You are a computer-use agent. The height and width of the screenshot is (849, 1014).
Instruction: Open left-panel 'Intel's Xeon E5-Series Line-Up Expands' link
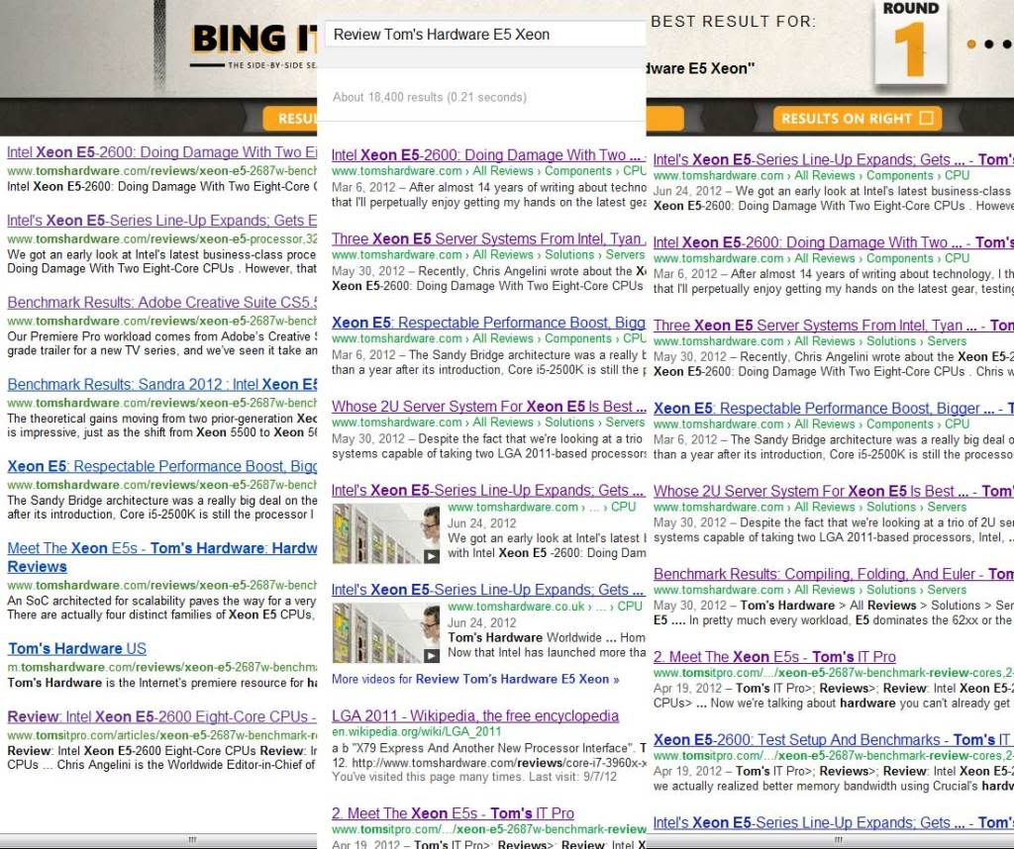coord(161,221)
